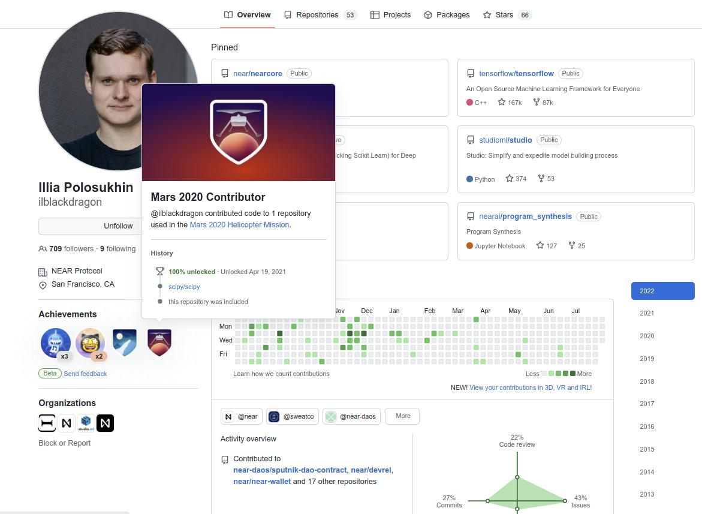This screenshot has width=702, height=514.
Task: Click the fork icon on tensorflow card
Action: (x=537, y=102)
